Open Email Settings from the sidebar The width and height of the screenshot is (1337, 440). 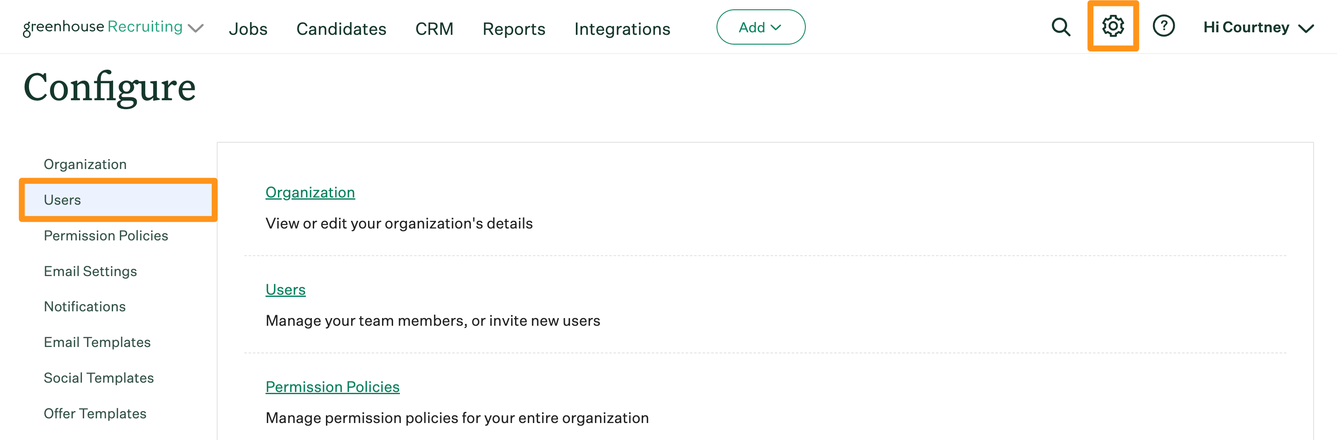click(x=90, y=271)
